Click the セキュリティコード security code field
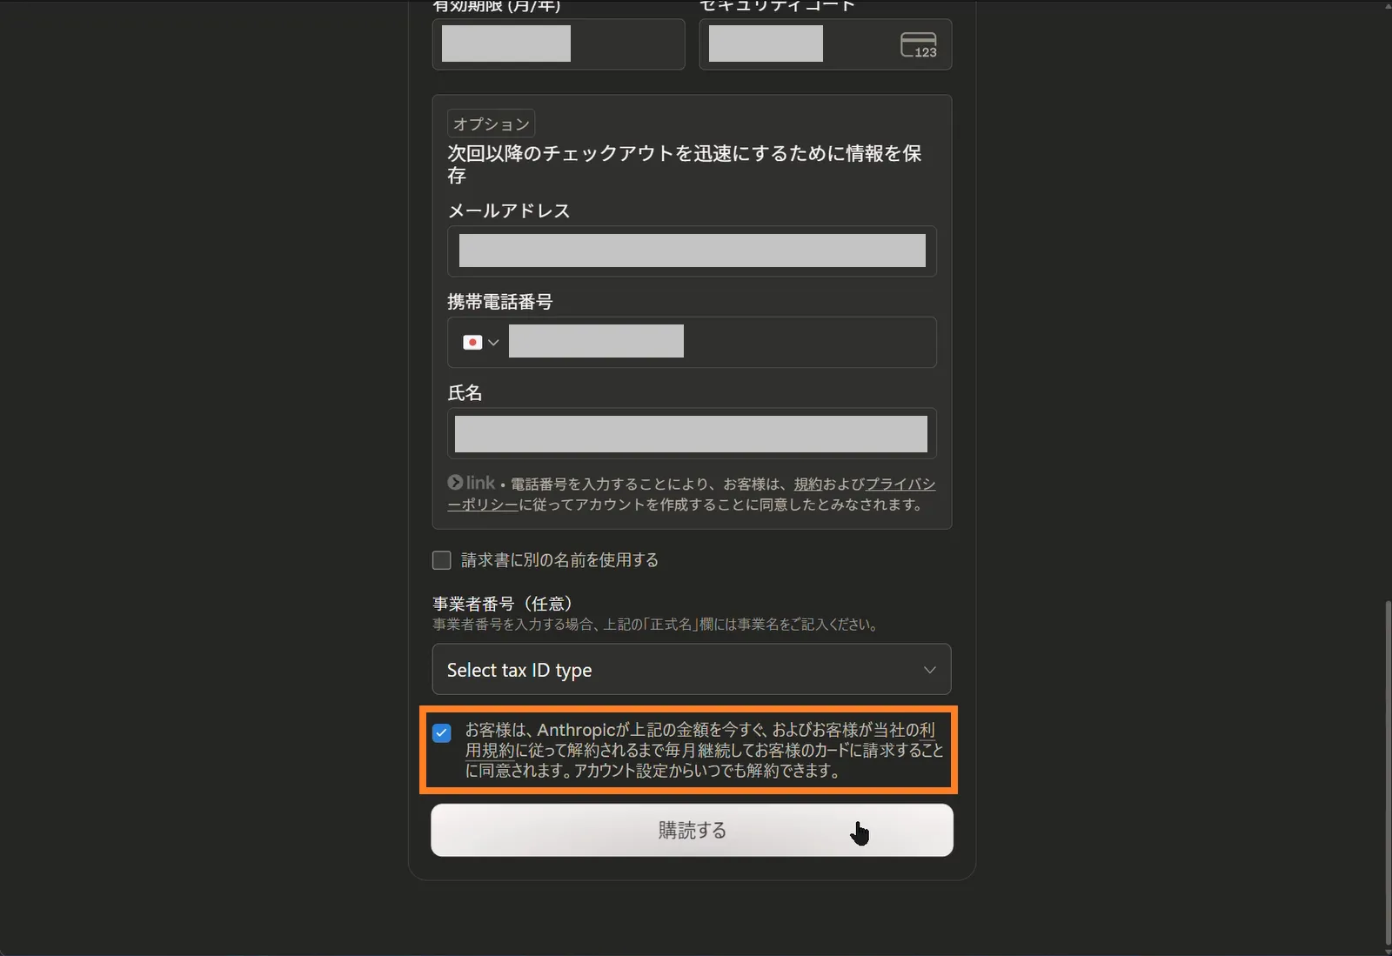This screenshot has height=956, width=1392. [x=825, y=44]
